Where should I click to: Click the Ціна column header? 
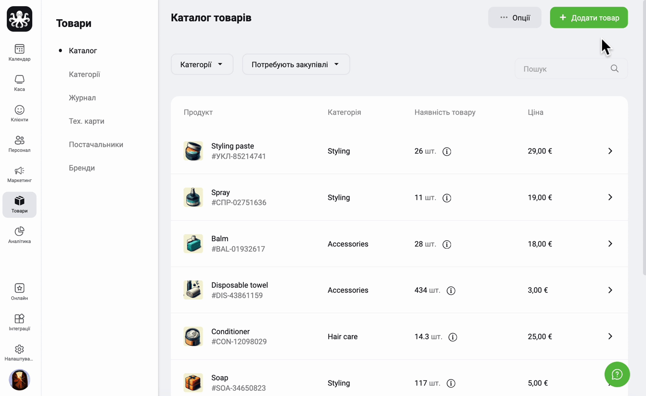(536, 112)
